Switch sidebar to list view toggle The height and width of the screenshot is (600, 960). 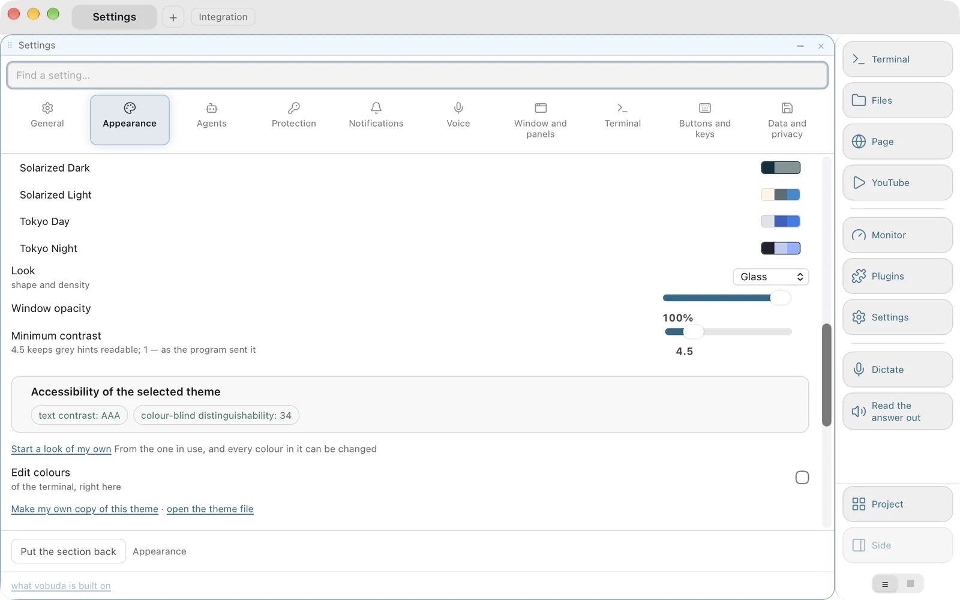coord(885,584)
